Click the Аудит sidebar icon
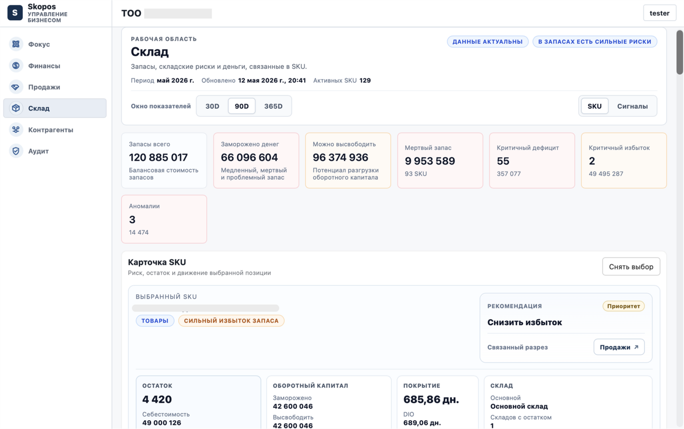 16,151
